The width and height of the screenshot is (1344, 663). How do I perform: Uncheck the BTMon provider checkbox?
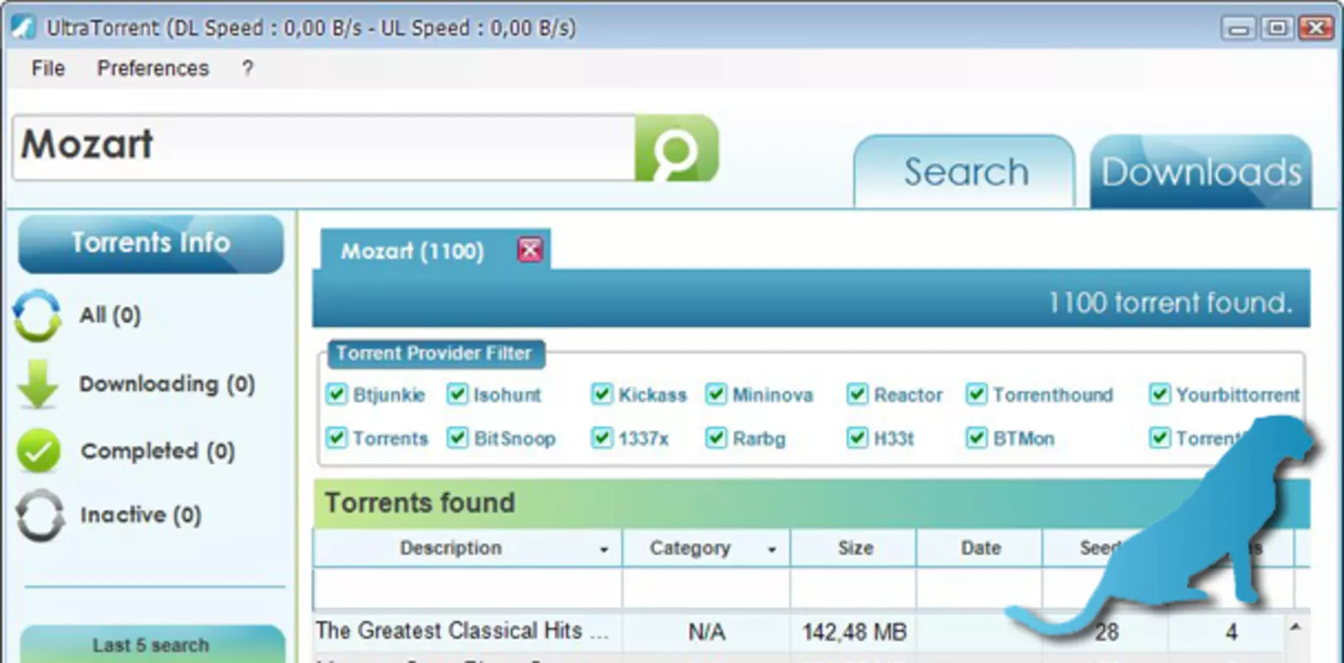pyautogui.click(x=977, y=437)
